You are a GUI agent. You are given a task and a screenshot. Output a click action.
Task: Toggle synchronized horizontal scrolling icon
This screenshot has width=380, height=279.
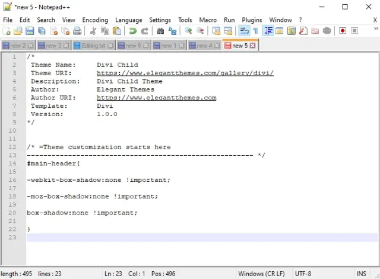coord(228,31)
